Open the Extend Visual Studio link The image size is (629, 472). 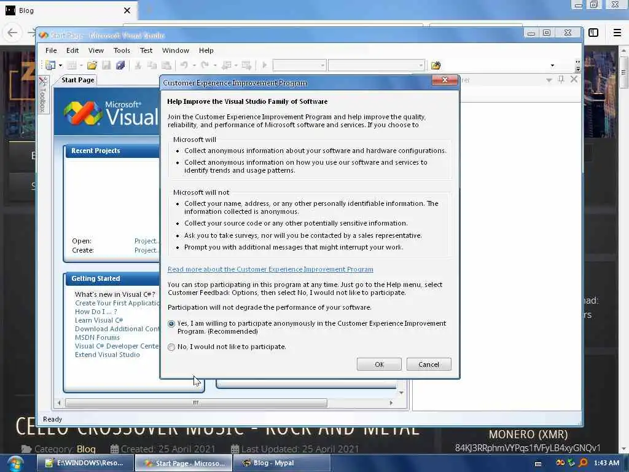pyautogui.click(x=107, y=355)
